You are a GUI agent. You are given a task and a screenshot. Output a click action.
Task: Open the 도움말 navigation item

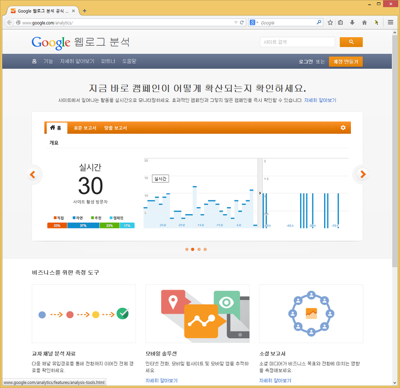click(129, 61)
